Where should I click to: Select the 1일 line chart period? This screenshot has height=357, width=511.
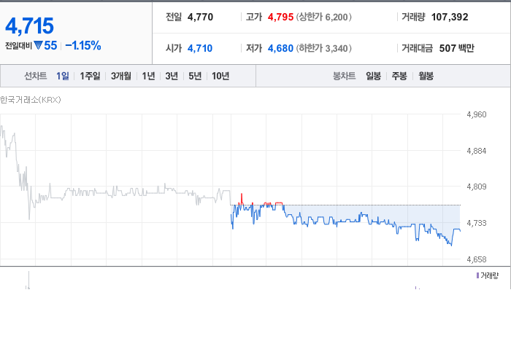63,76
